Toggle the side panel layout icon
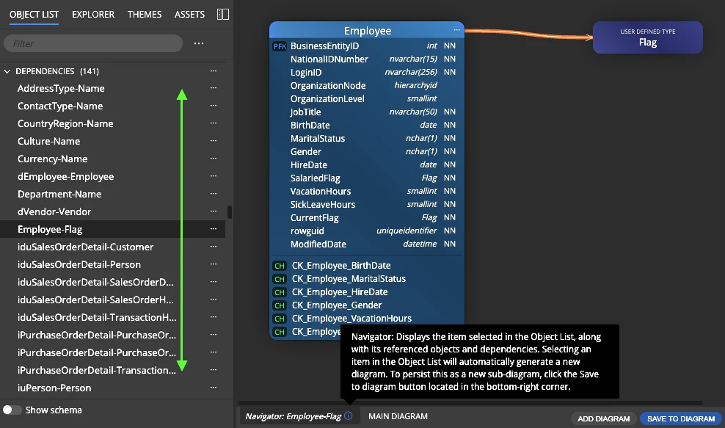 223,15
